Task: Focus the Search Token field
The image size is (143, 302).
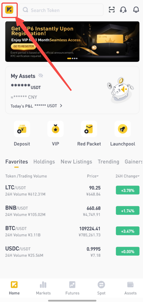Action: pyautogui.click(x=61, y=10)
